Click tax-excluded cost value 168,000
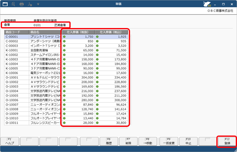The height and width of the screenshot is (152, 237). point(88,64)
